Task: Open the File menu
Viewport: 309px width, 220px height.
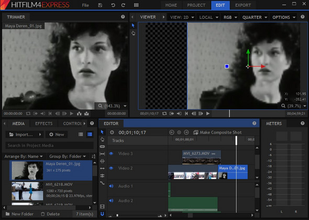Action: pyautogui.click(x=85, y=5)
